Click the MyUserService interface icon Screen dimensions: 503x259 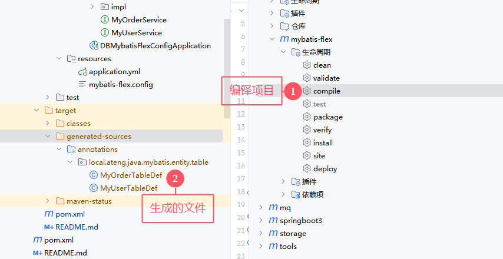coord(104,33)
